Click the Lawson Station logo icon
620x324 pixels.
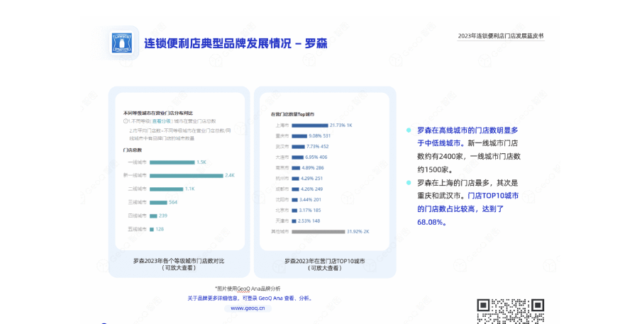tap(122, 43)
